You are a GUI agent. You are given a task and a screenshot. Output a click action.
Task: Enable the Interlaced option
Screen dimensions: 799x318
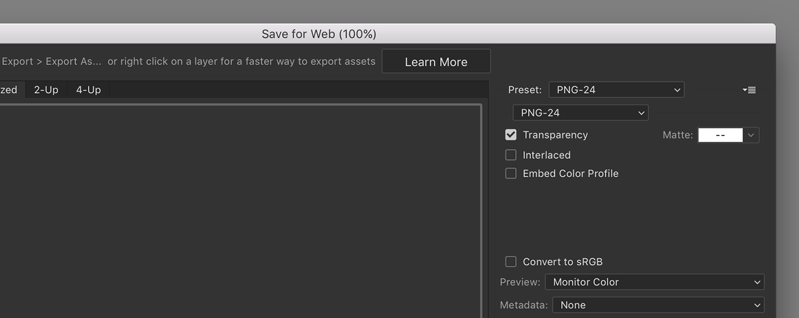pos(511,155)
